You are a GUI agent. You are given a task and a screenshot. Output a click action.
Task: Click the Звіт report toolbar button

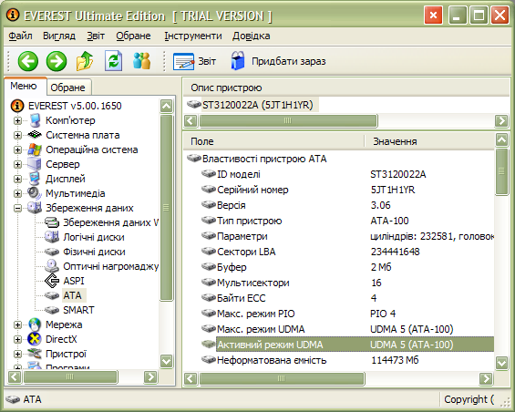pos(194,61)
